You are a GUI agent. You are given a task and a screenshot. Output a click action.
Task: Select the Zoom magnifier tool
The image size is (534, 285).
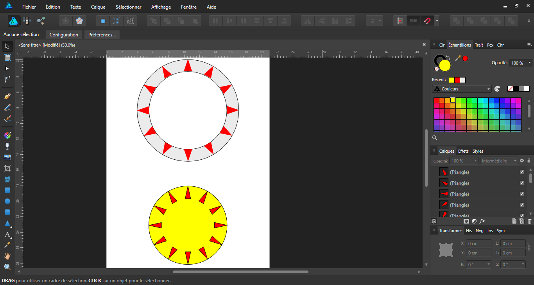[x=7, y=267]
